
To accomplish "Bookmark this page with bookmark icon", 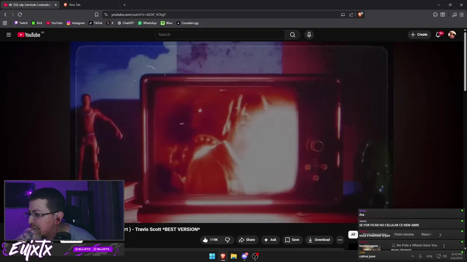I will coord(96,15).
